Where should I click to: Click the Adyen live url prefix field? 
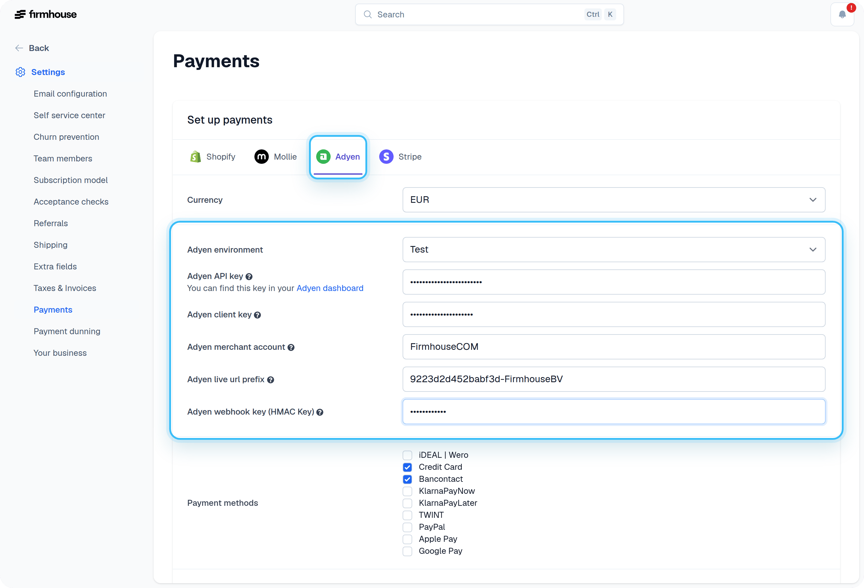[614, 379]
